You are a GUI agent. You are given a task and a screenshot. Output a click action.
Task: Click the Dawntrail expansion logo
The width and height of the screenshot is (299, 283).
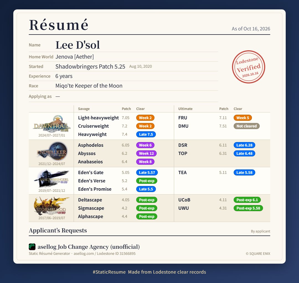(x=52, y=124)
